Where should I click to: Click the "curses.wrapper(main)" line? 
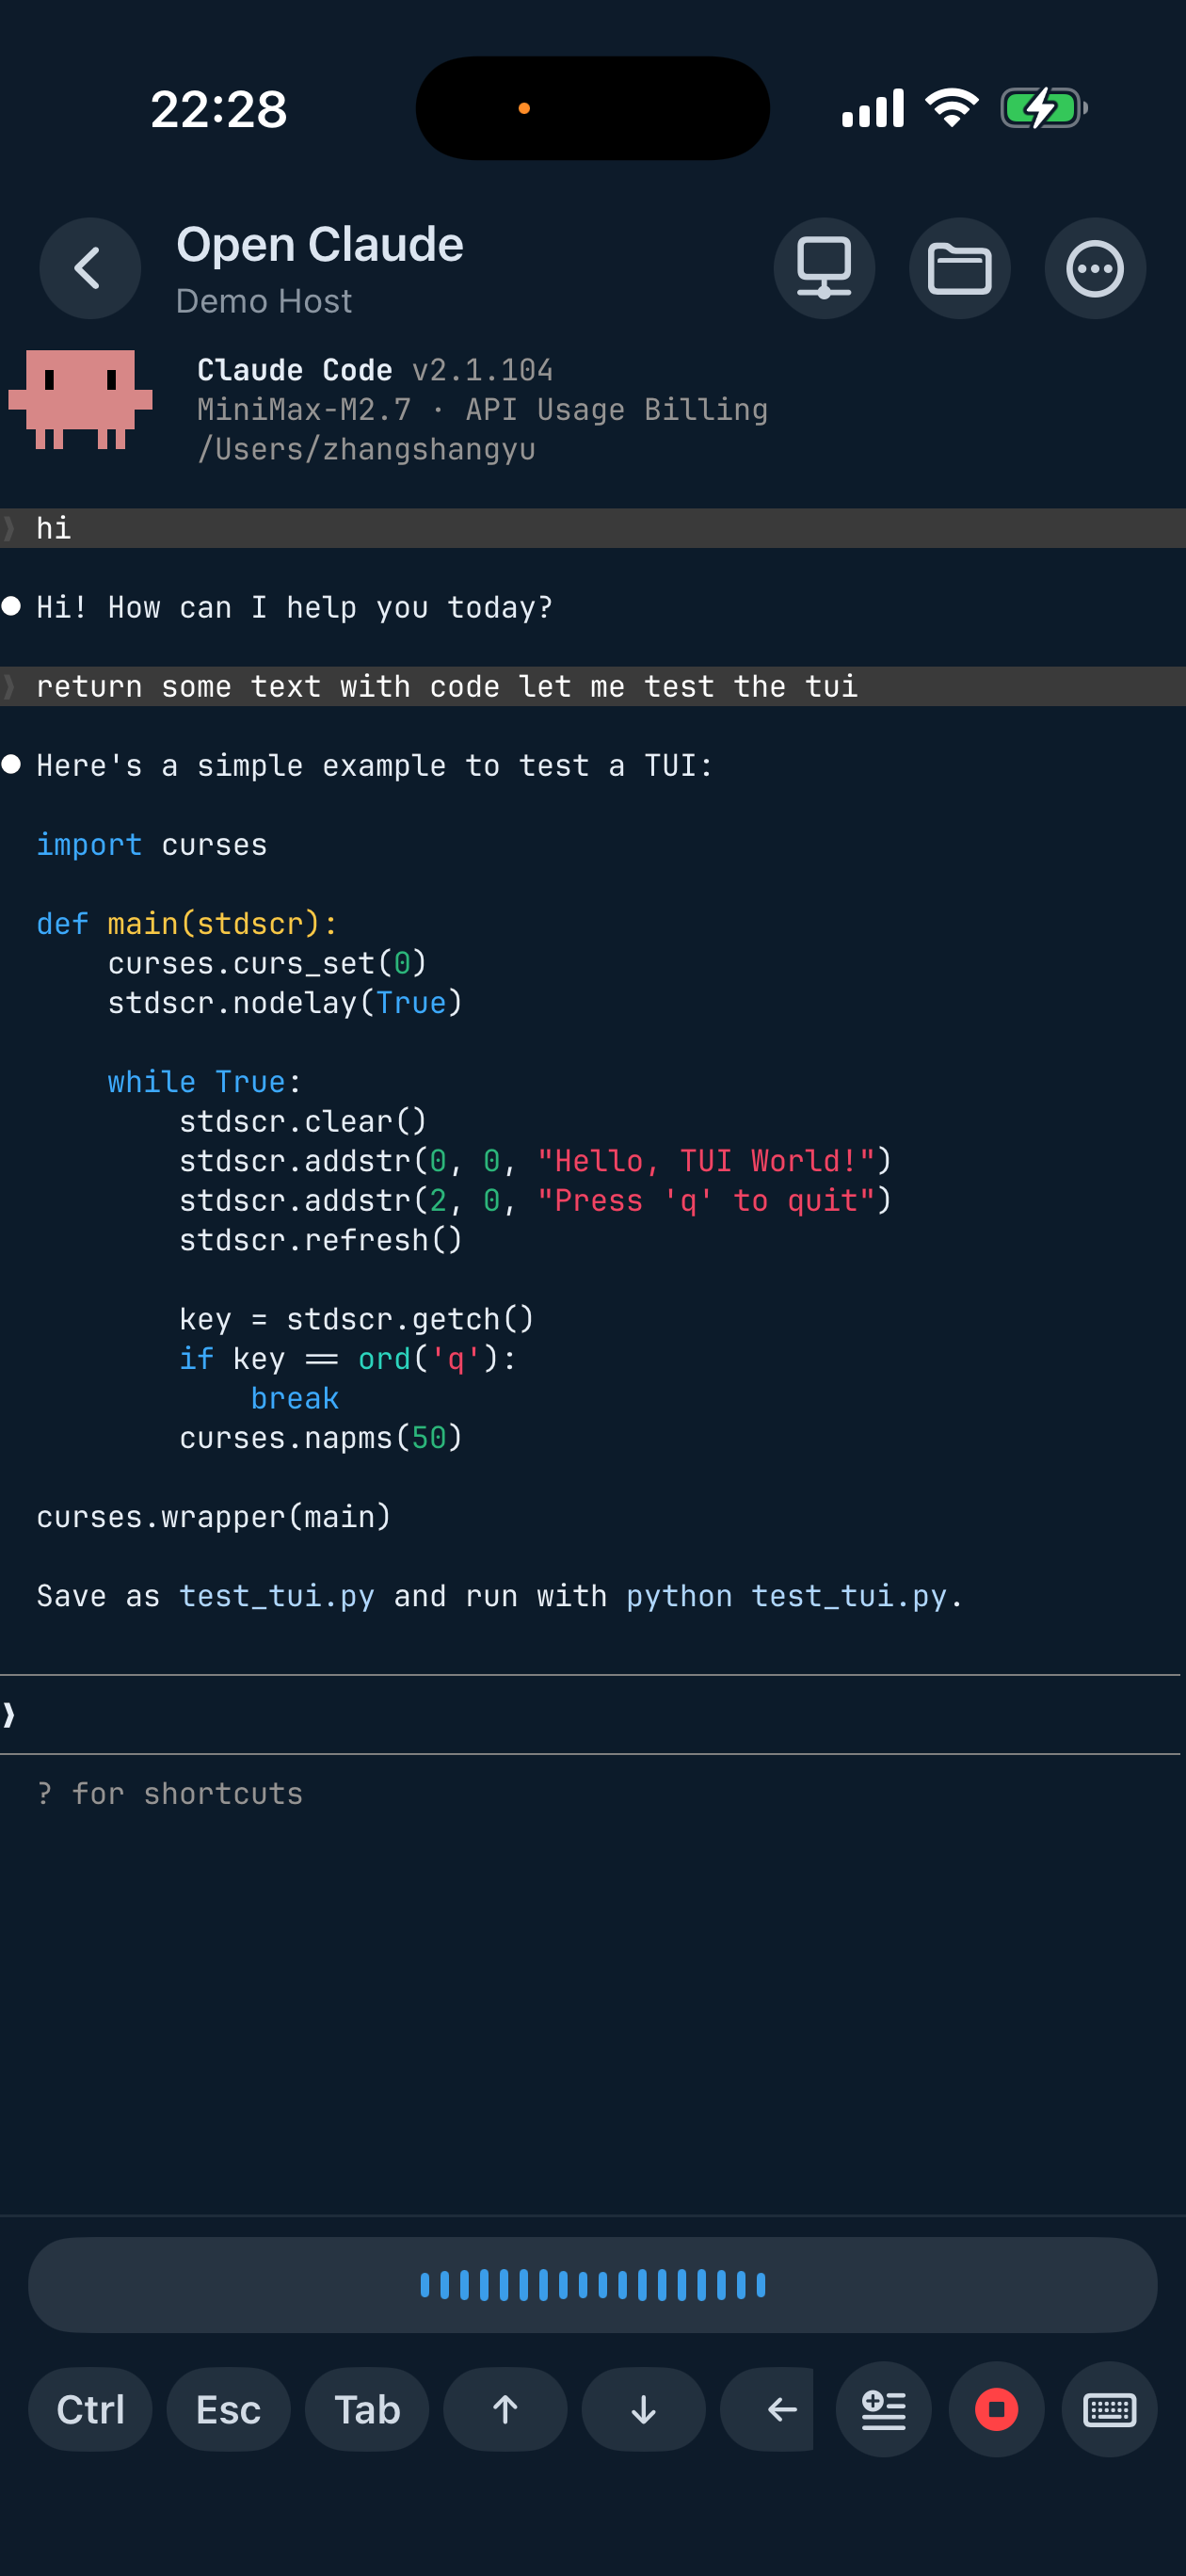[214, 1517]
